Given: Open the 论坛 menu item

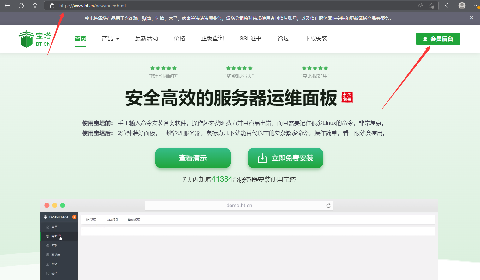Looking at the screenshot, I should click(283, 39).
